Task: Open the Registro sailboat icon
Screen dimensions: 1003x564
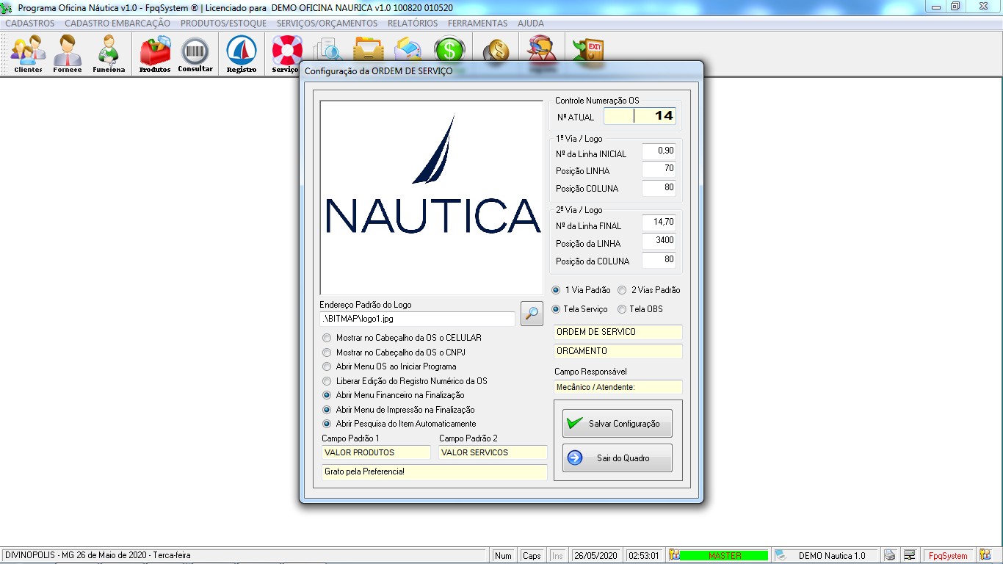Action: coord(242,54)
